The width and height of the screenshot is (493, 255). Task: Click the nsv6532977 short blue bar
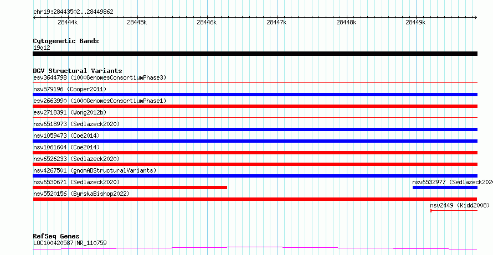click(x=445, y=188)
